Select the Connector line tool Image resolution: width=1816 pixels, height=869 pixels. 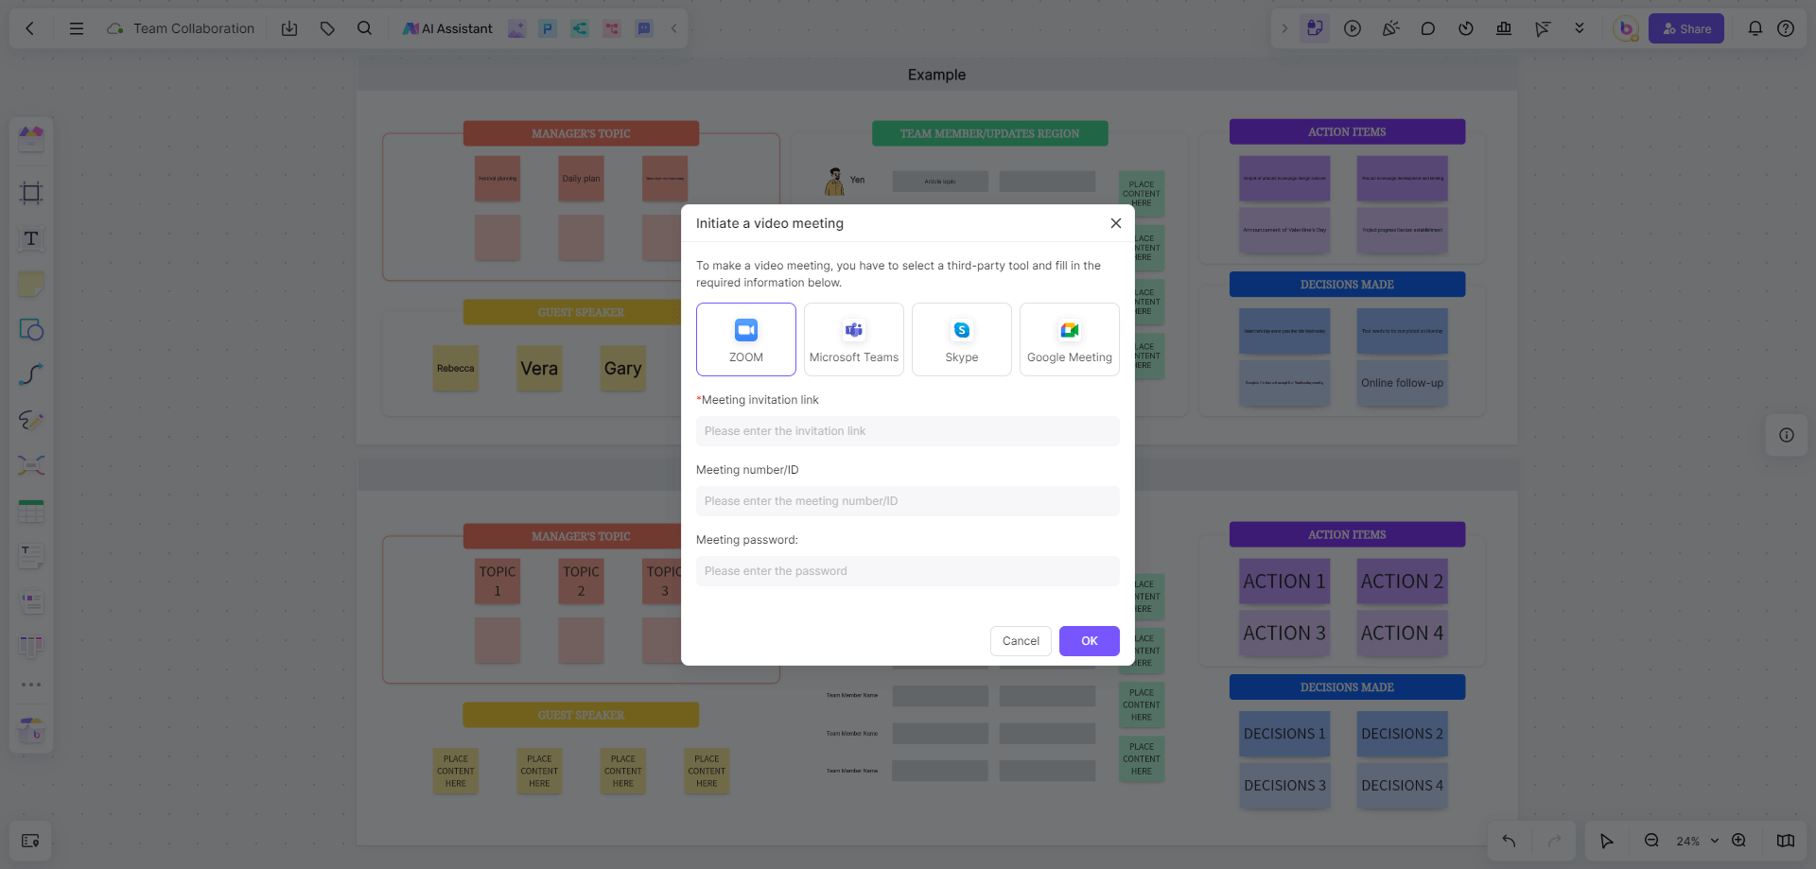point(31,374)
